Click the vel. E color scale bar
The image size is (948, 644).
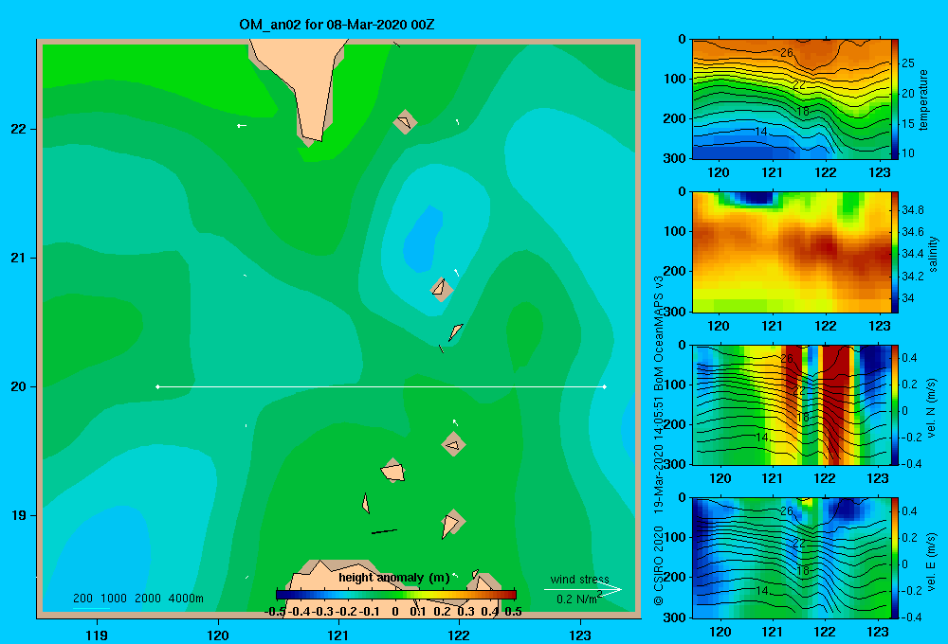point(895,558)
